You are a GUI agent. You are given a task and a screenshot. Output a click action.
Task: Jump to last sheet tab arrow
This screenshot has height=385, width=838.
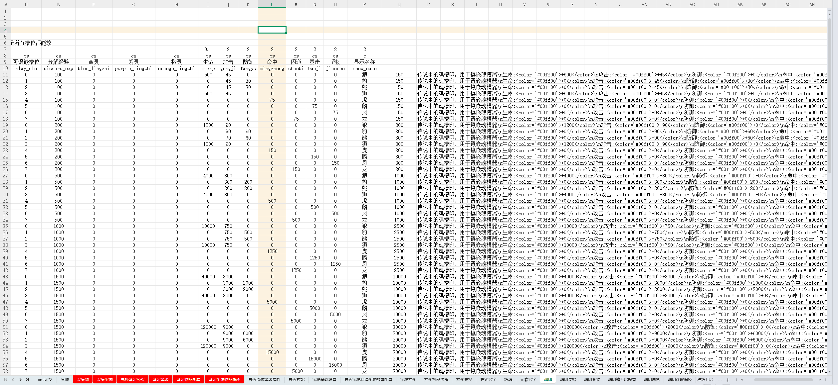point(28,380)
